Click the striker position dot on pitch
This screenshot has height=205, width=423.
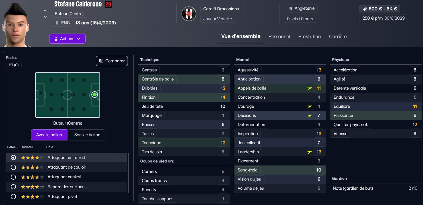pos(95,94)
